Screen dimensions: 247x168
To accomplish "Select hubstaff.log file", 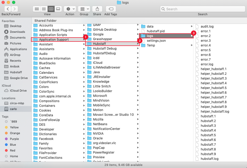I will pos(220,159).
